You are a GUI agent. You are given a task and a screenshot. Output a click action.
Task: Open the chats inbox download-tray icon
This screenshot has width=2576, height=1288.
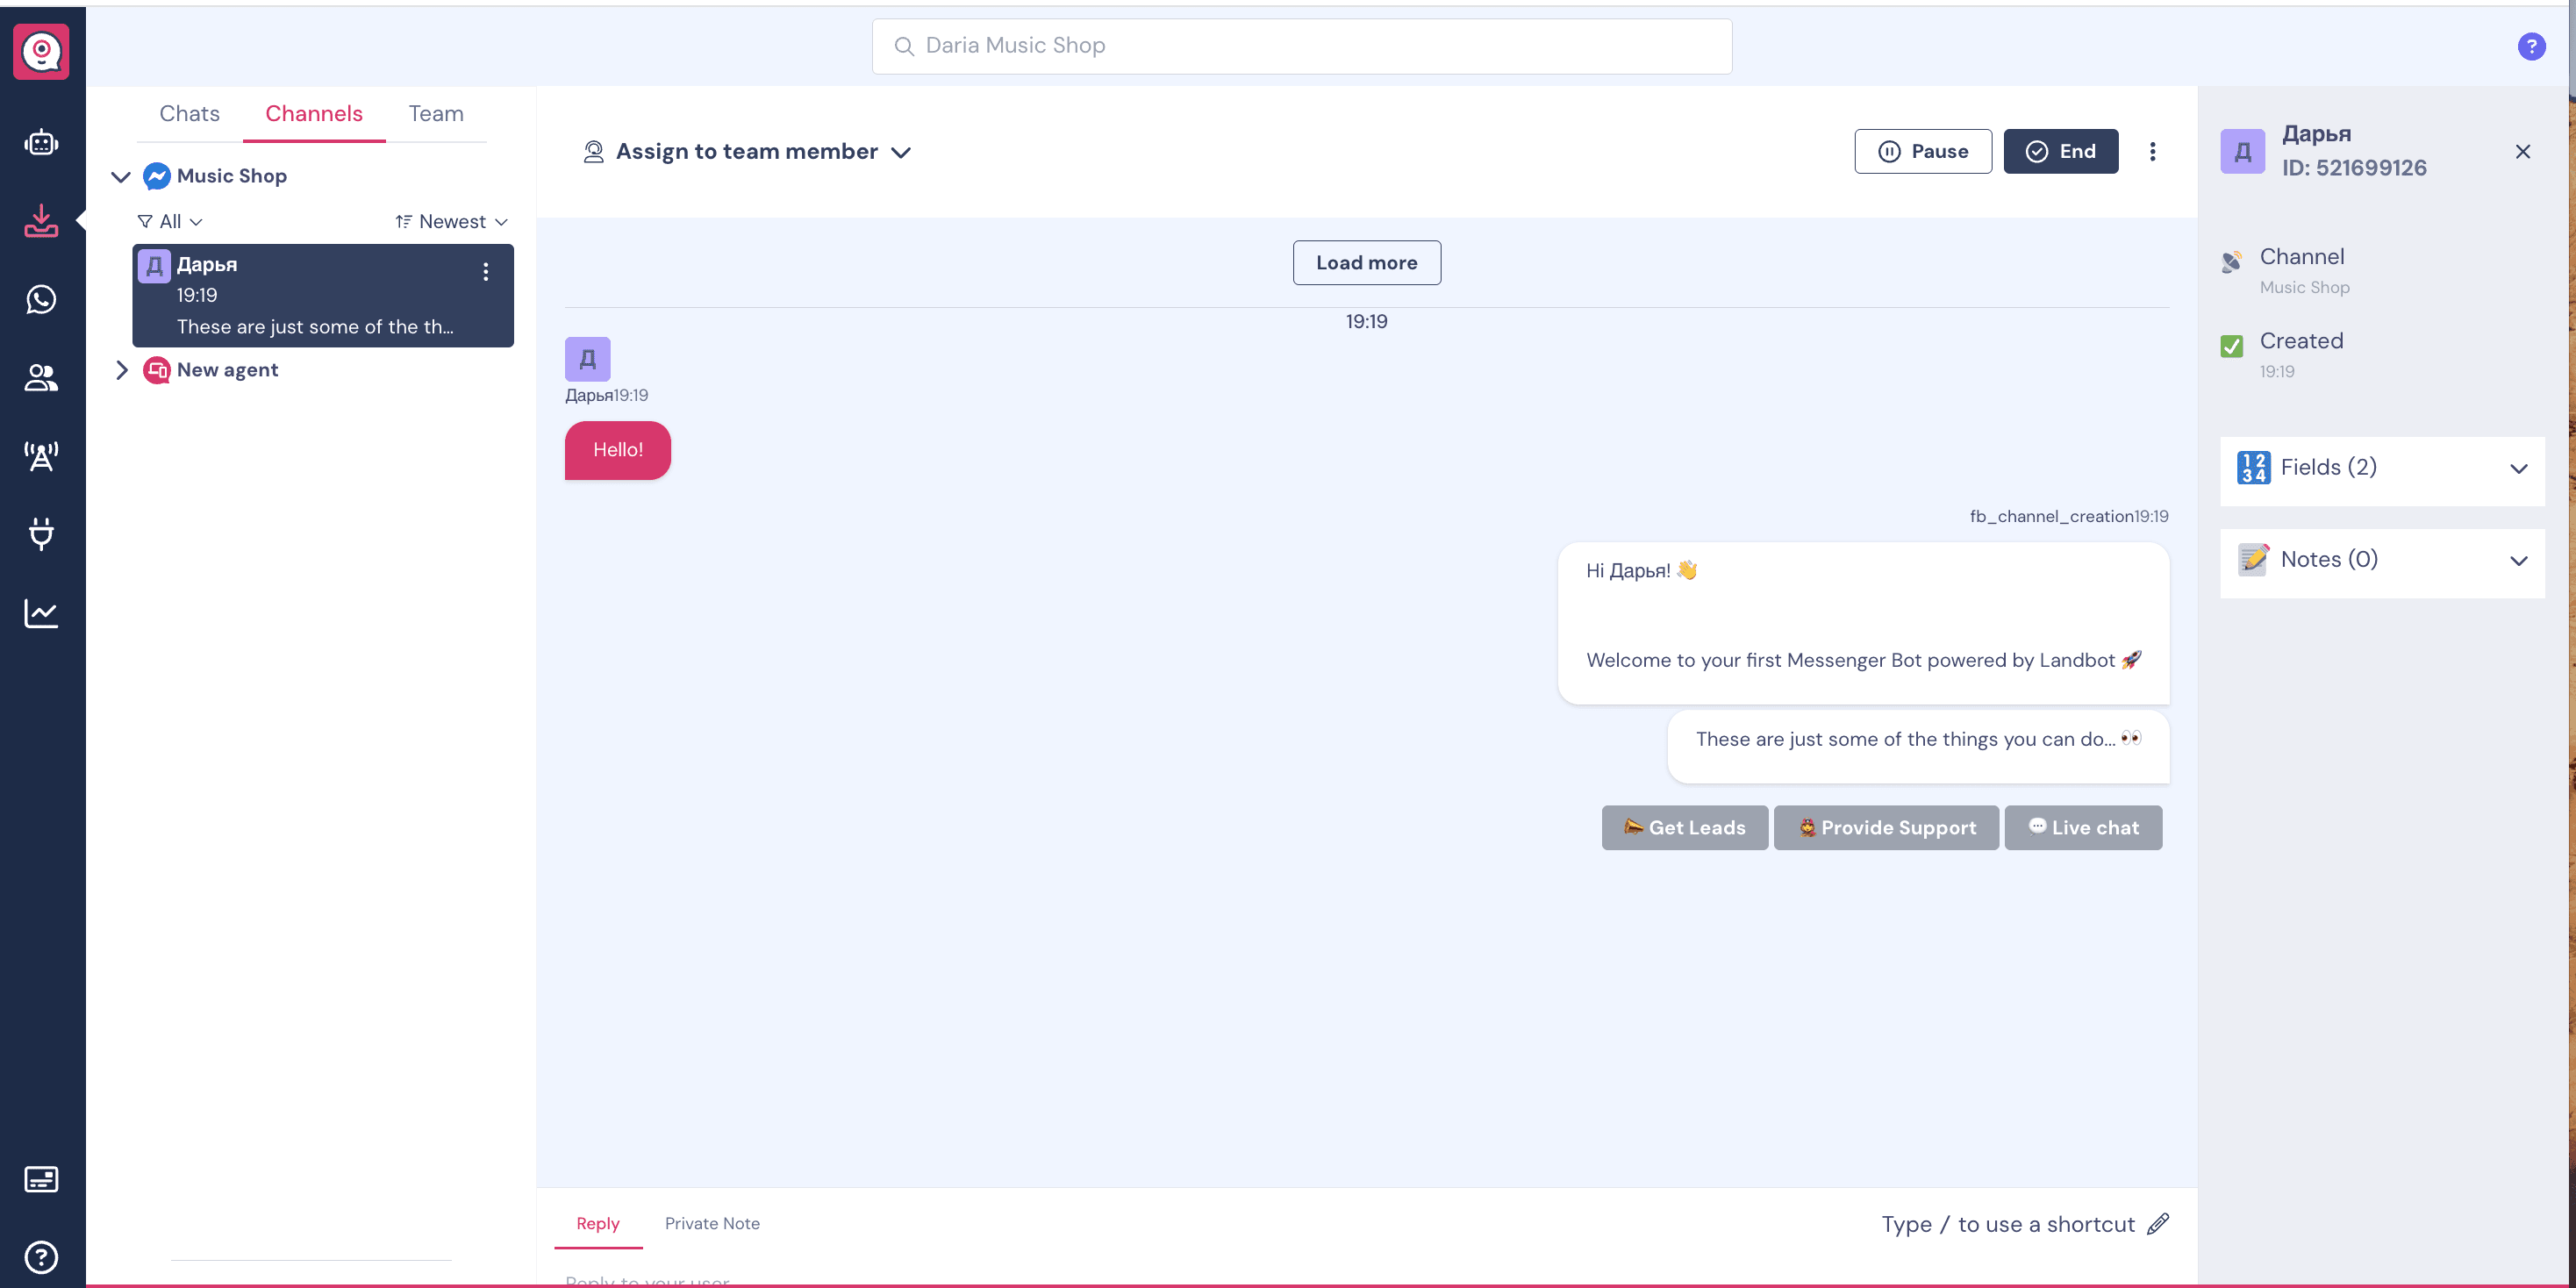click(41, 221)
